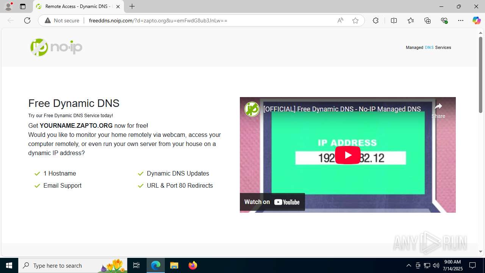Click scrollbar down arrow

click(x=480, y=251)
